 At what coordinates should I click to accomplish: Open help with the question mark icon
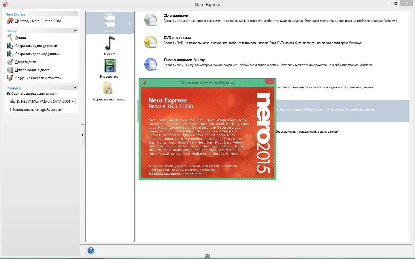pos(91,250)
